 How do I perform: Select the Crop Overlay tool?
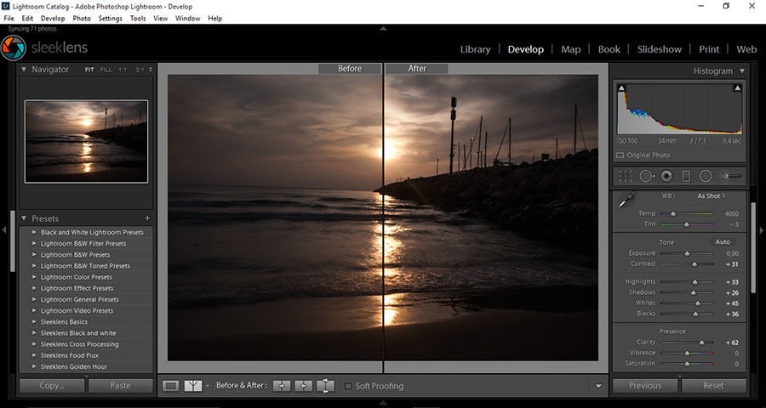coord(626,176)
